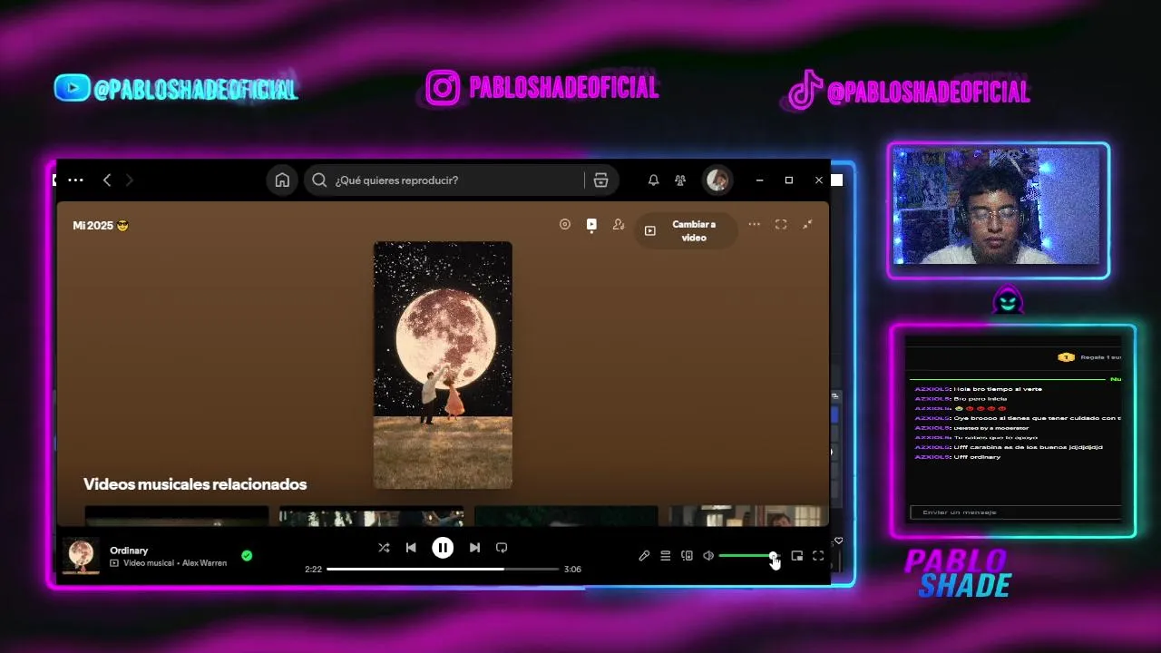Click the 'Regala 1 sub' chat button
Viewport: 1161px width, 653px height.
(x=1089, y=357)
